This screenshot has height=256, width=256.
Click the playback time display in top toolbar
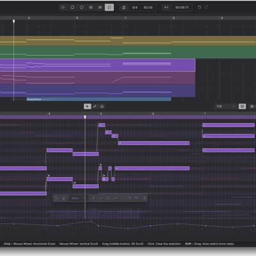(182, 8)
